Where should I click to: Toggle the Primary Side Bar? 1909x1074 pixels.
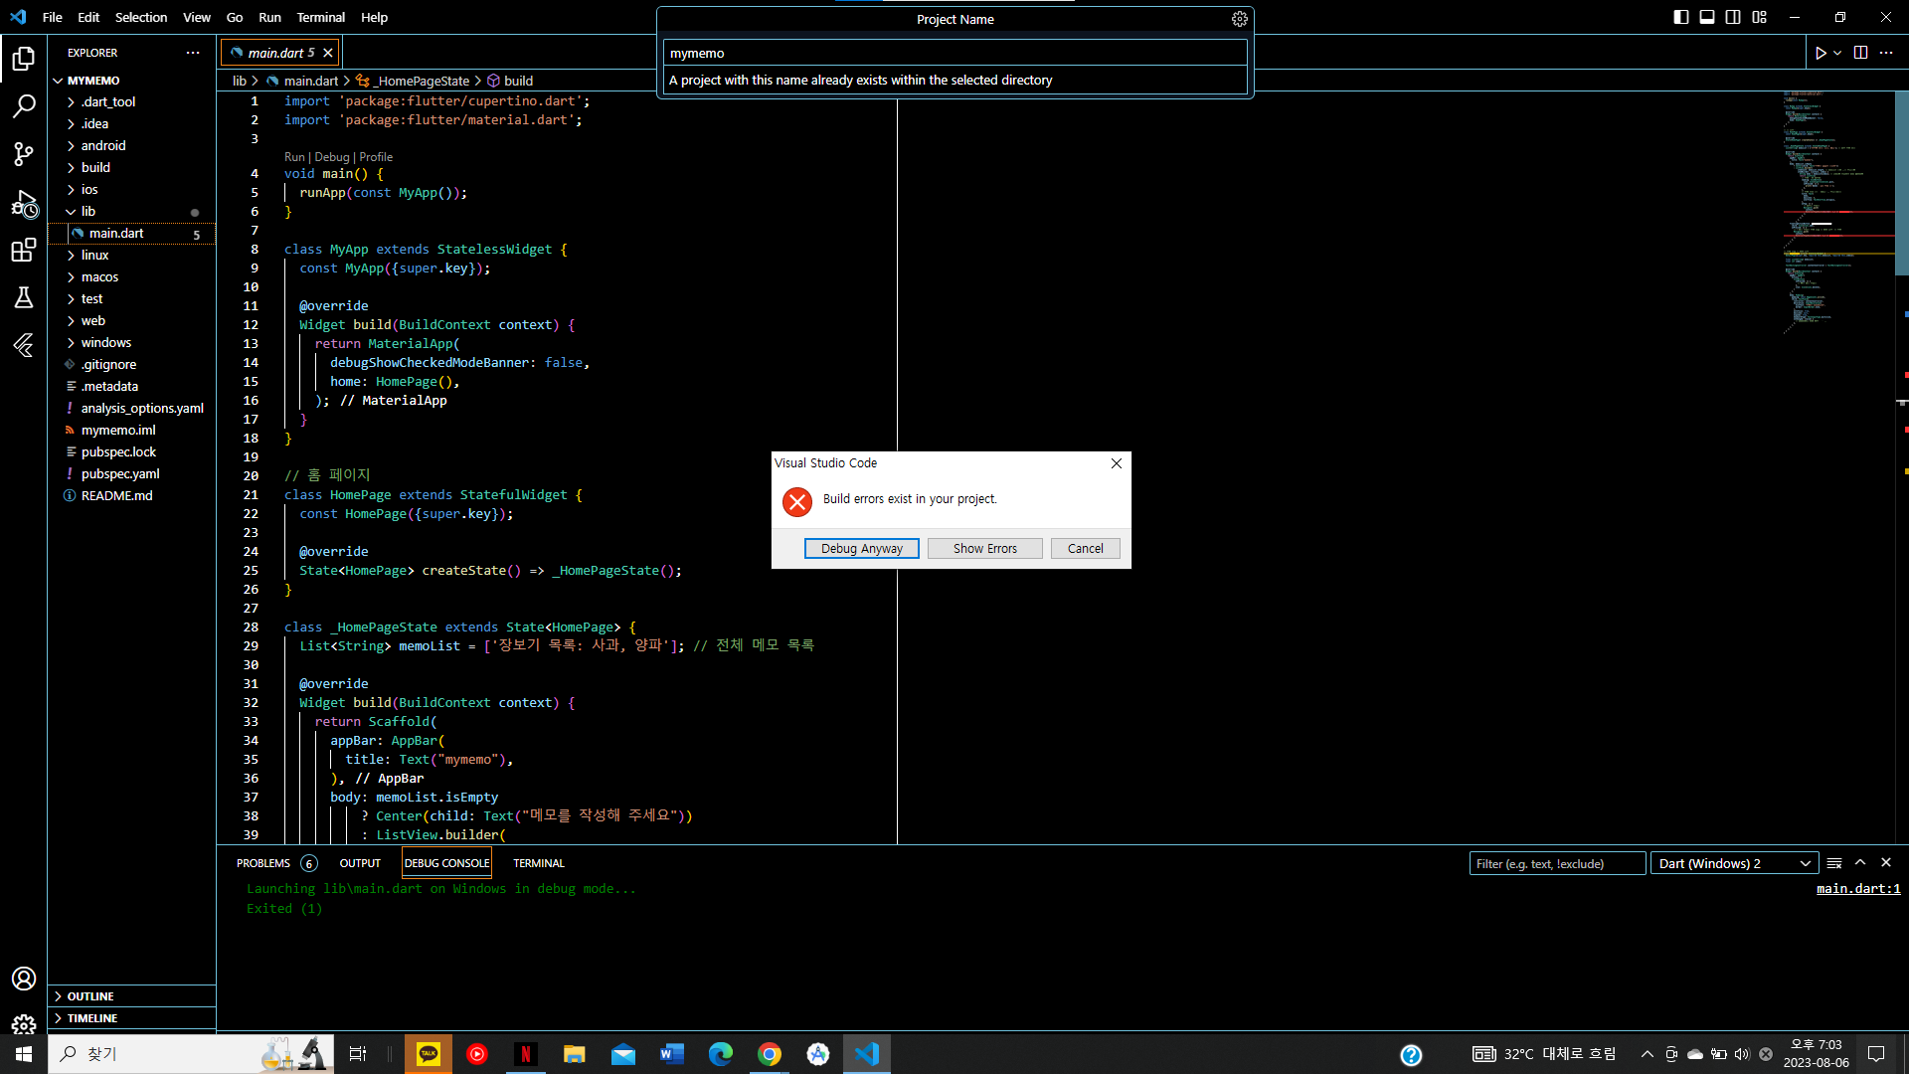point(1681,17)
